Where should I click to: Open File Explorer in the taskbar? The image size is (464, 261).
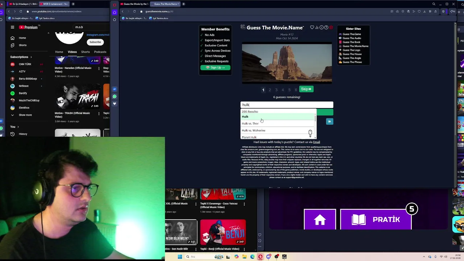coord(244,257)
